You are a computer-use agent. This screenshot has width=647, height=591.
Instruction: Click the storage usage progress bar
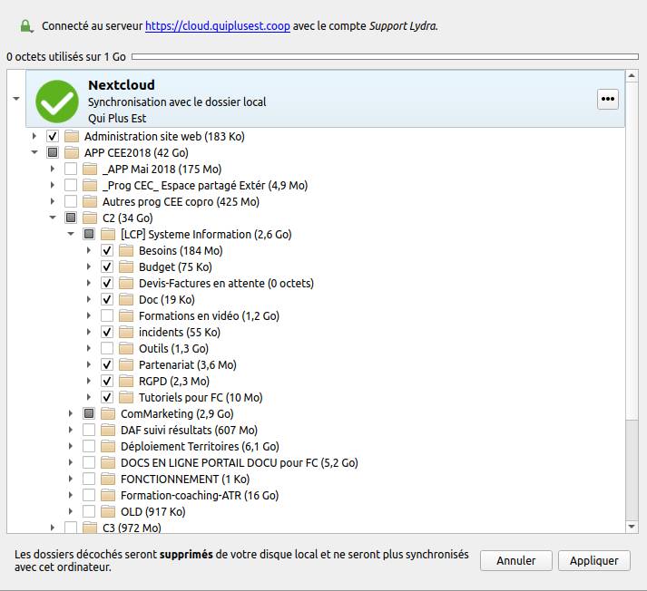click(385, 57)
